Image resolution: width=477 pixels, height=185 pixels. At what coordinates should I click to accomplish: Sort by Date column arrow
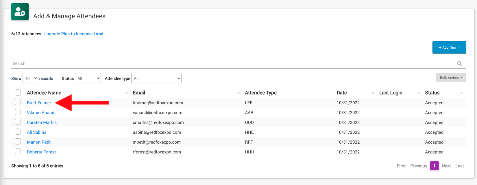click(373, 93)
